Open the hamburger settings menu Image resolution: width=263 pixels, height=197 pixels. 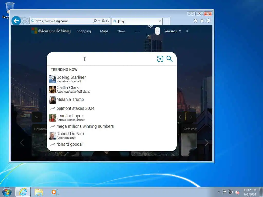point(187,31)
